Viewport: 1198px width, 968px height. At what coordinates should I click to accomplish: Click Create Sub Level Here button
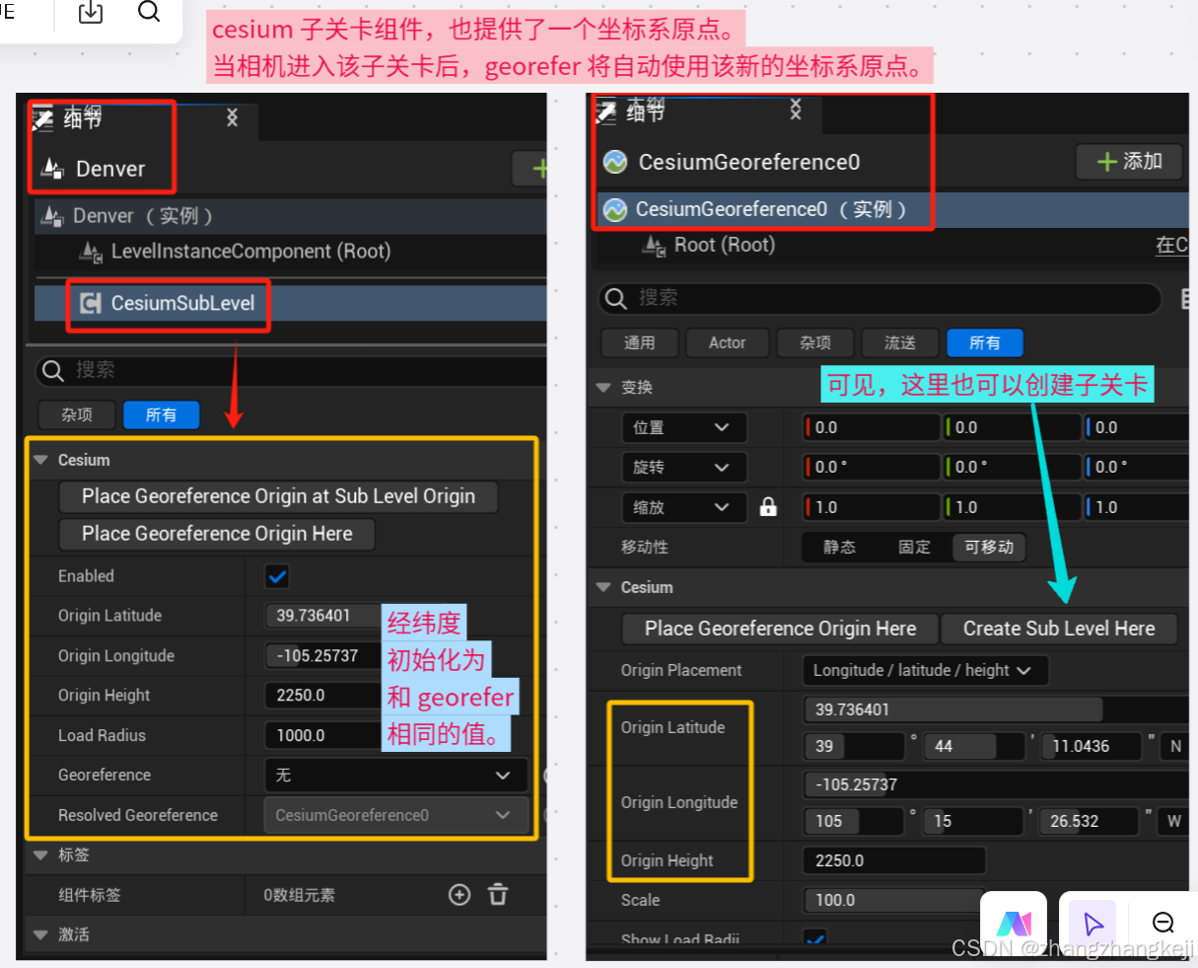[1058, 629]
